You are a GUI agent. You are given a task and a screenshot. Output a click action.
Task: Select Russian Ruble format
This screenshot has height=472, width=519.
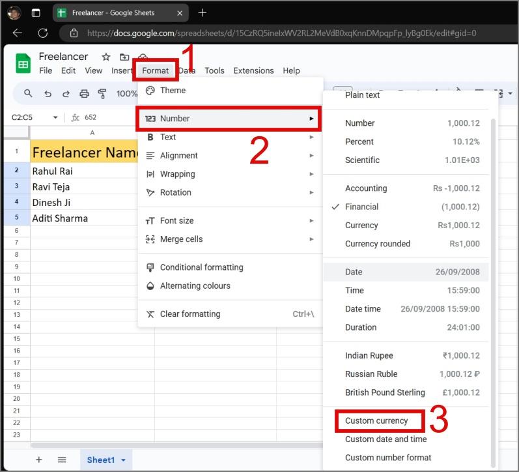406,374
